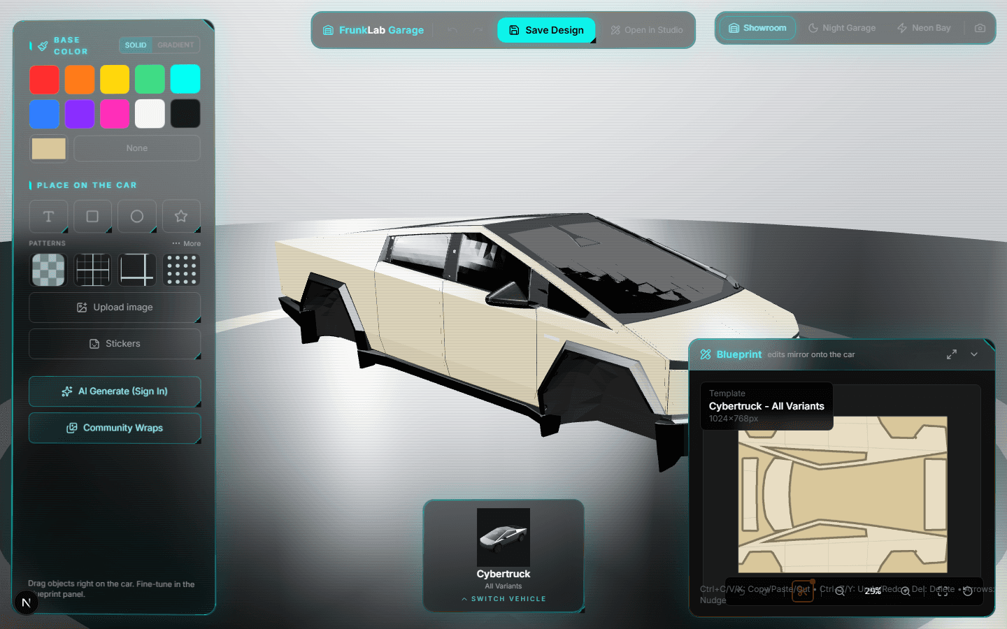Click the Blueprint 29% zoom level
This screenshot has height=629, width=1007.
[873, 591]
